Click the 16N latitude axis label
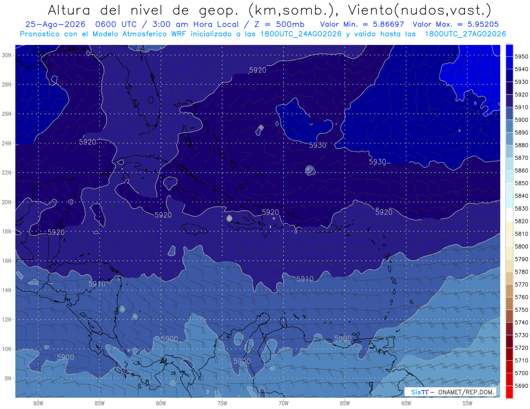The width and height of the screenshot is (530, 409). coord(8,261)
